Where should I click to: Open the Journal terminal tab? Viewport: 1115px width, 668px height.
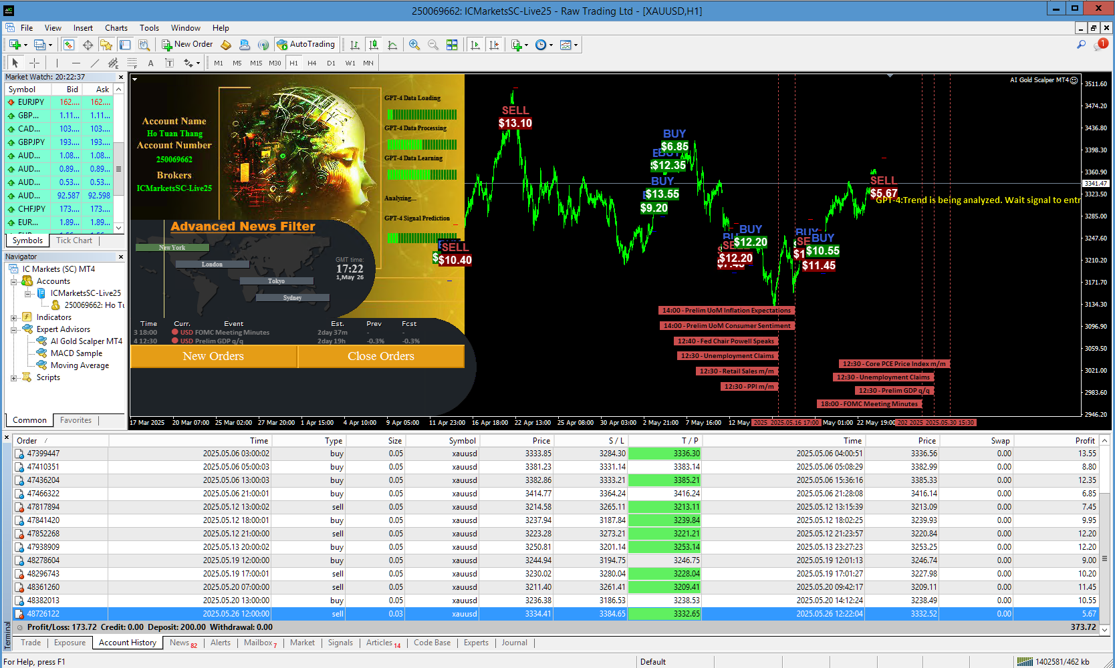[x=514, y=643]
